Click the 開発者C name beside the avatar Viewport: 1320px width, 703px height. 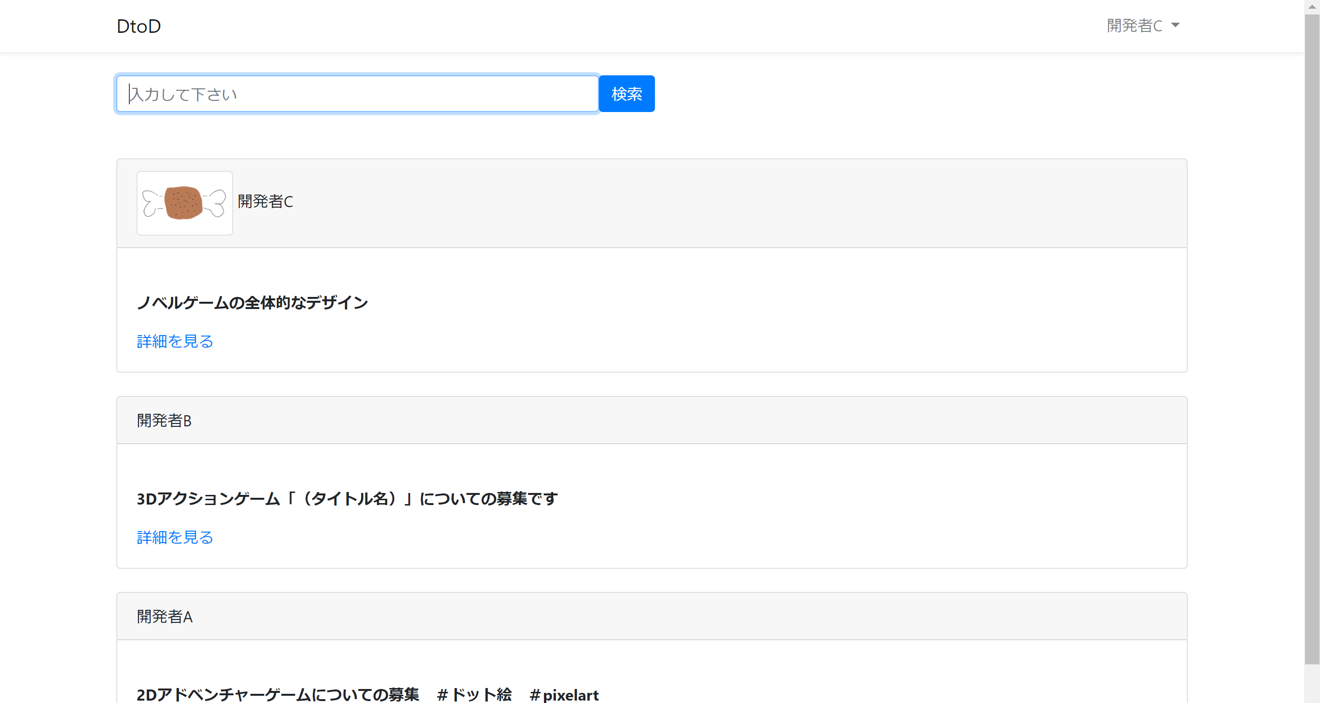[x=265, y=201]
